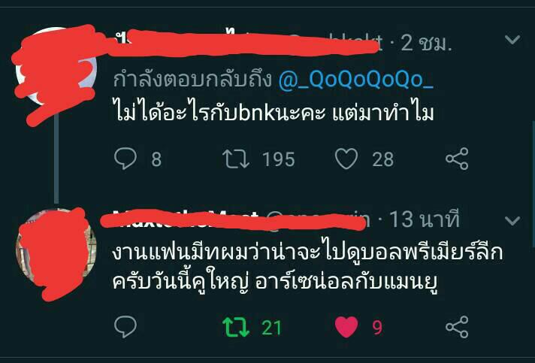
Task: Click the 2 ชม. timestamp
Action: (426, 43)
